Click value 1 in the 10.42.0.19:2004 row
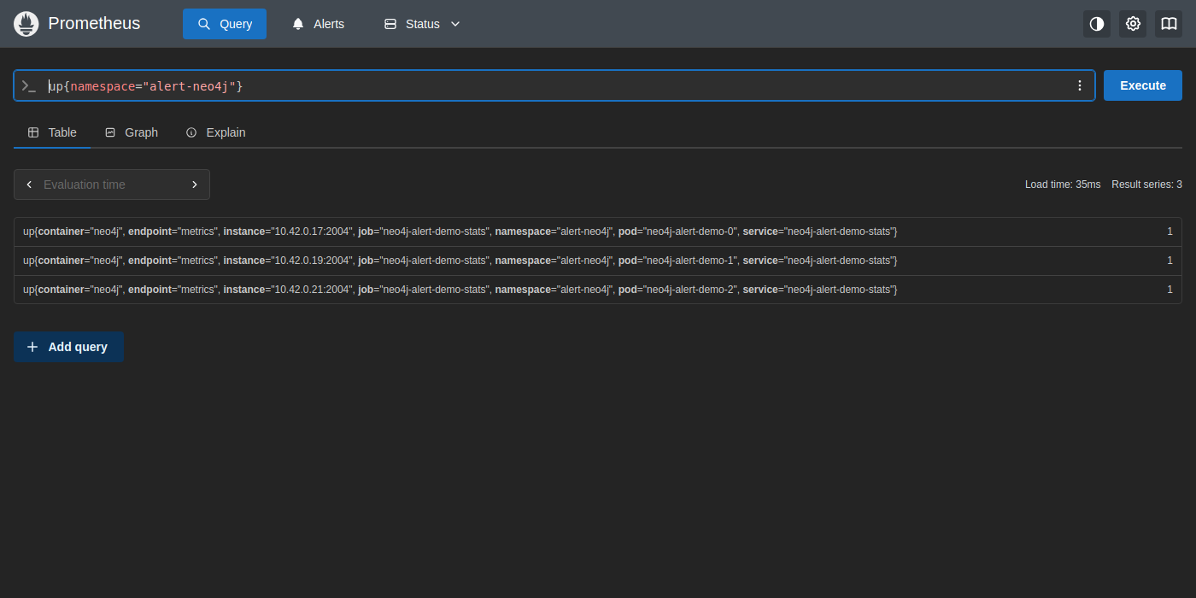Screen dimensions: 1196x598 point(1170,261)
